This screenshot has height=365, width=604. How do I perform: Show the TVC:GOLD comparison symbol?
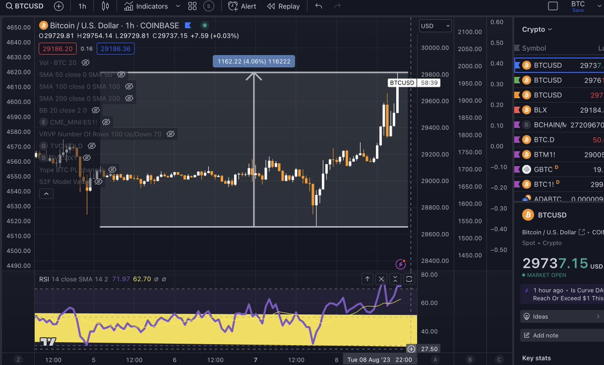(x=91, y=146)
